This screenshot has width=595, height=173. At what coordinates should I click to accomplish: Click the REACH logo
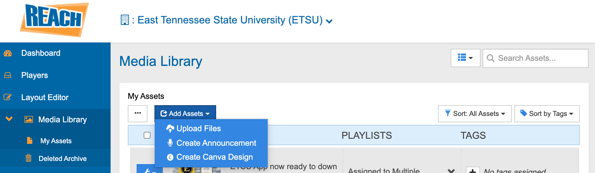click(54, 20)
